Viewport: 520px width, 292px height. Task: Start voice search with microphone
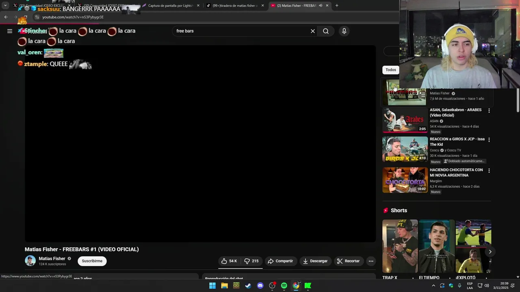pos(344,31)
